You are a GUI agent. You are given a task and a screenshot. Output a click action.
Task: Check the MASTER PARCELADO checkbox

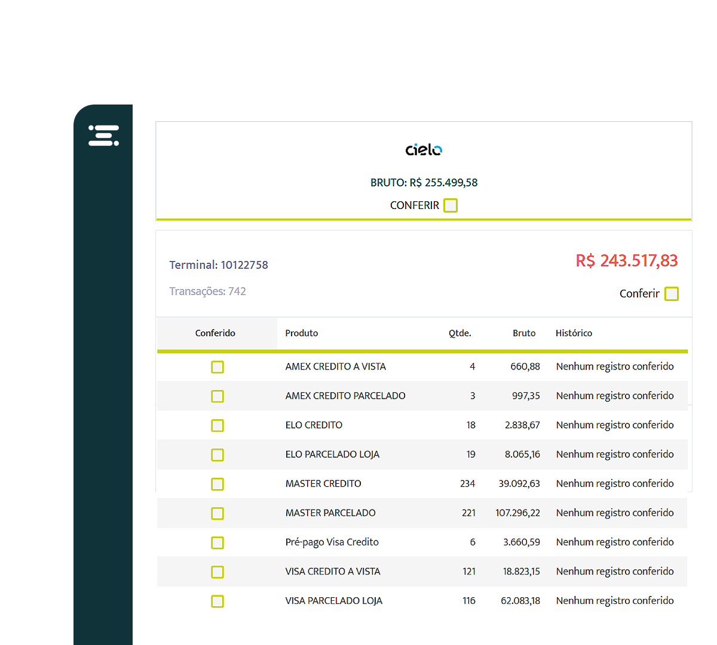(x=217, y=513)
